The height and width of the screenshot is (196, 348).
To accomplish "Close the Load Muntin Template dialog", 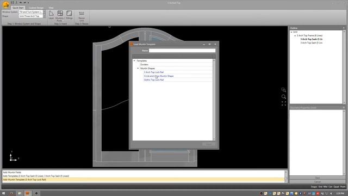I will click(215, 44).
